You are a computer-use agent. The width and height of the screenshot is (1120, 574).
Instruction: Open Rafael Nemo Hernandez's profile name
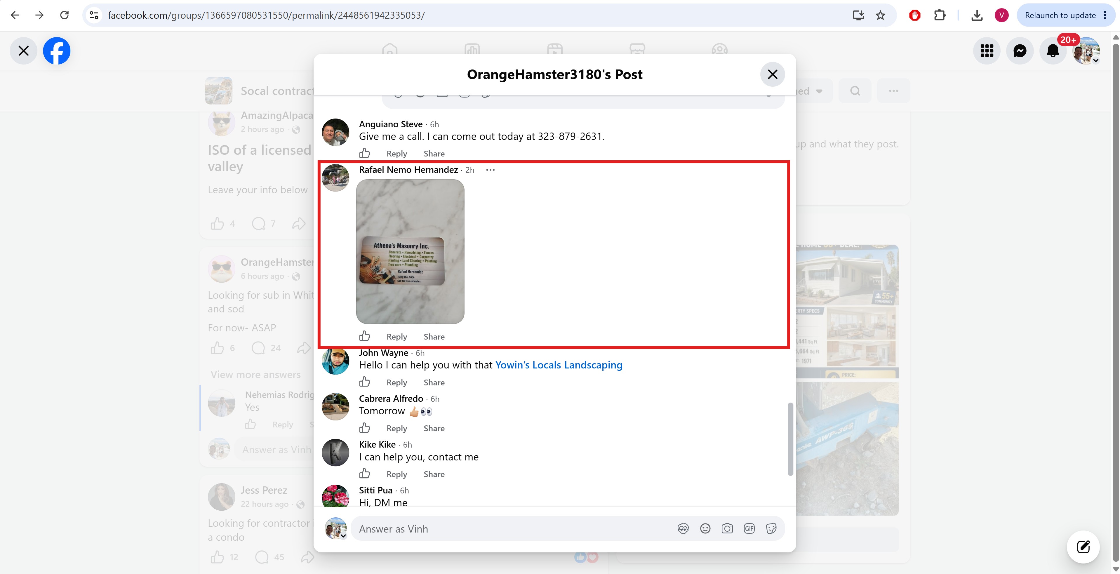click(x=409, y=170)
